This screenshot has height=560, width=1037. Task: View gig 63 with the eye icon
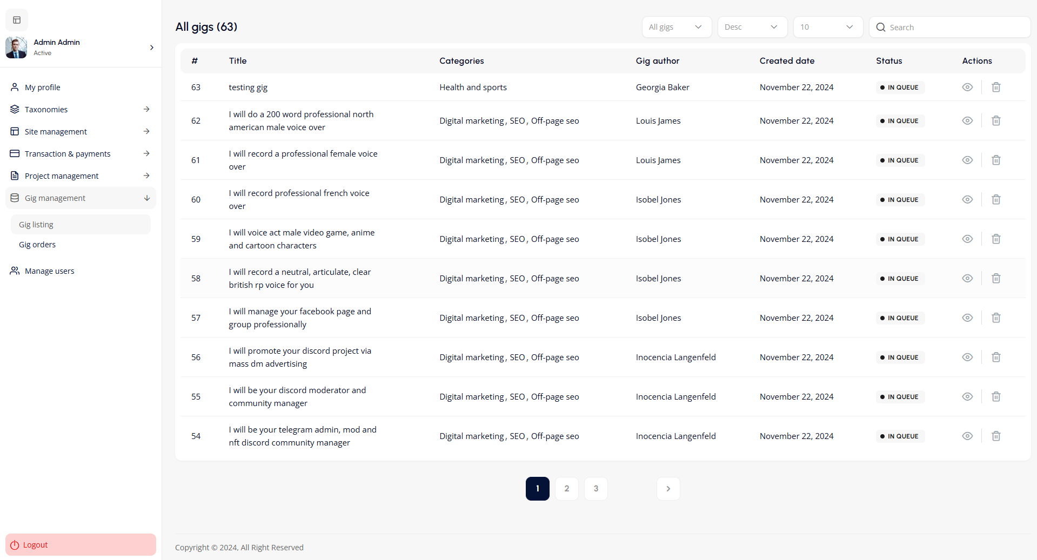[x=967, y=87]
